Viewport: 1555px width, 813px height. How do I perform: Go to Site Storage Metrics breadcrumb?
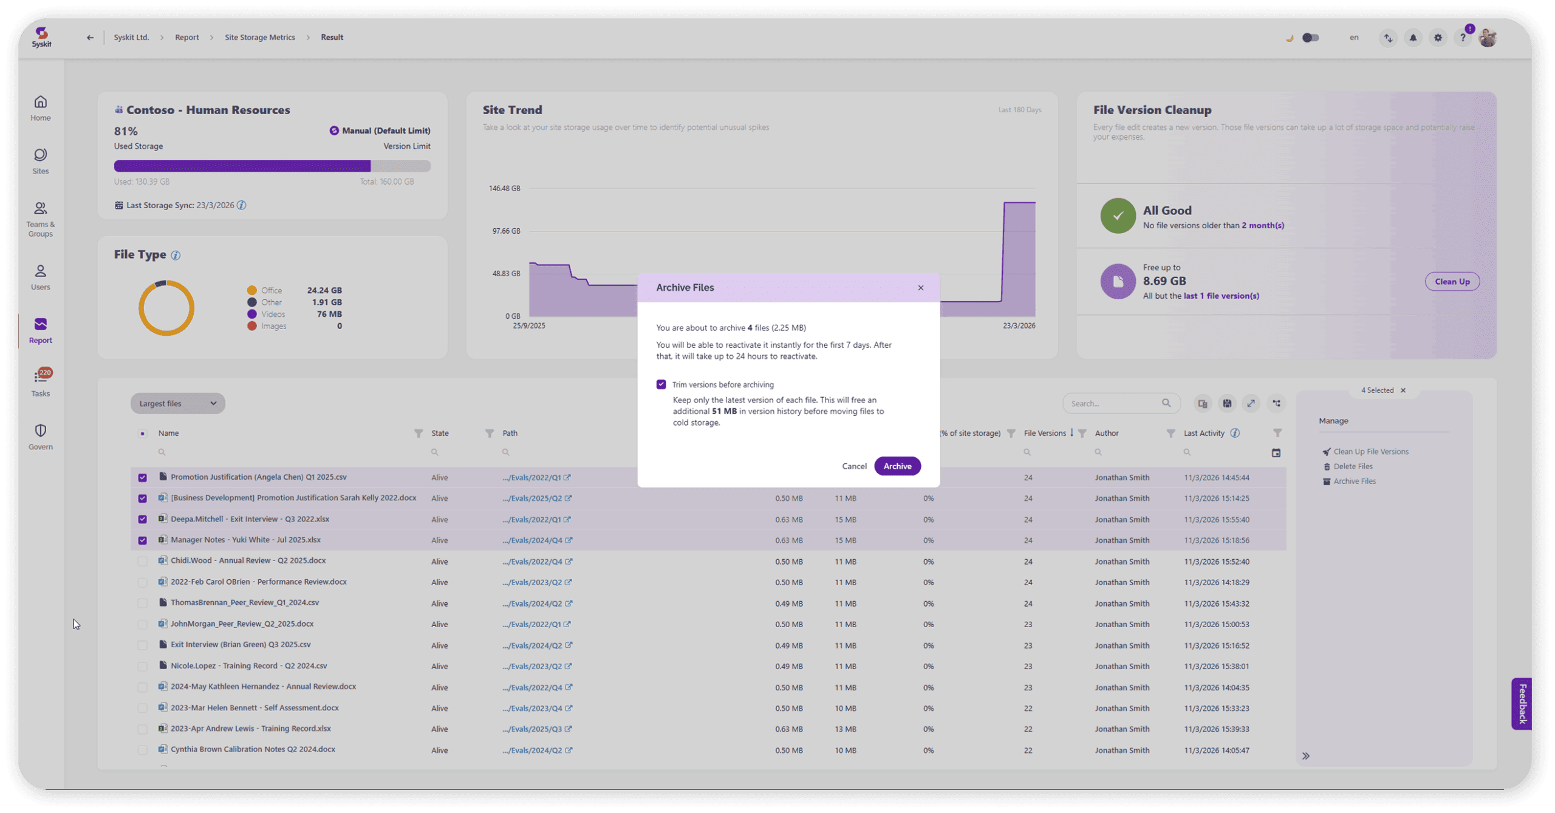pyautogui.click(x=259, y=38)
